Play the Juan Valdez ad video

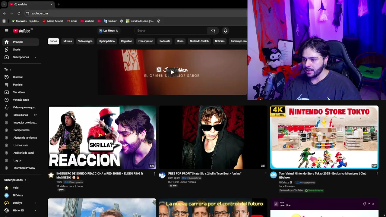click(x=172, y=72)
